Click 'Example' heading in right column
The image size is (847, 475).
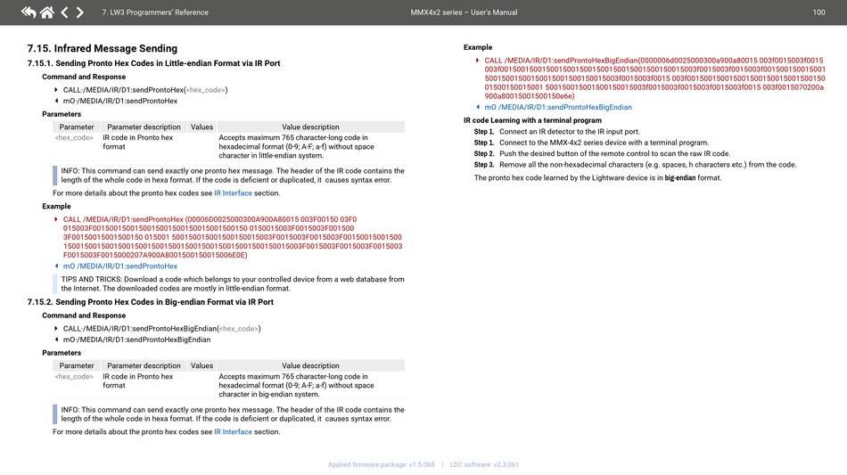coord(478,47)
